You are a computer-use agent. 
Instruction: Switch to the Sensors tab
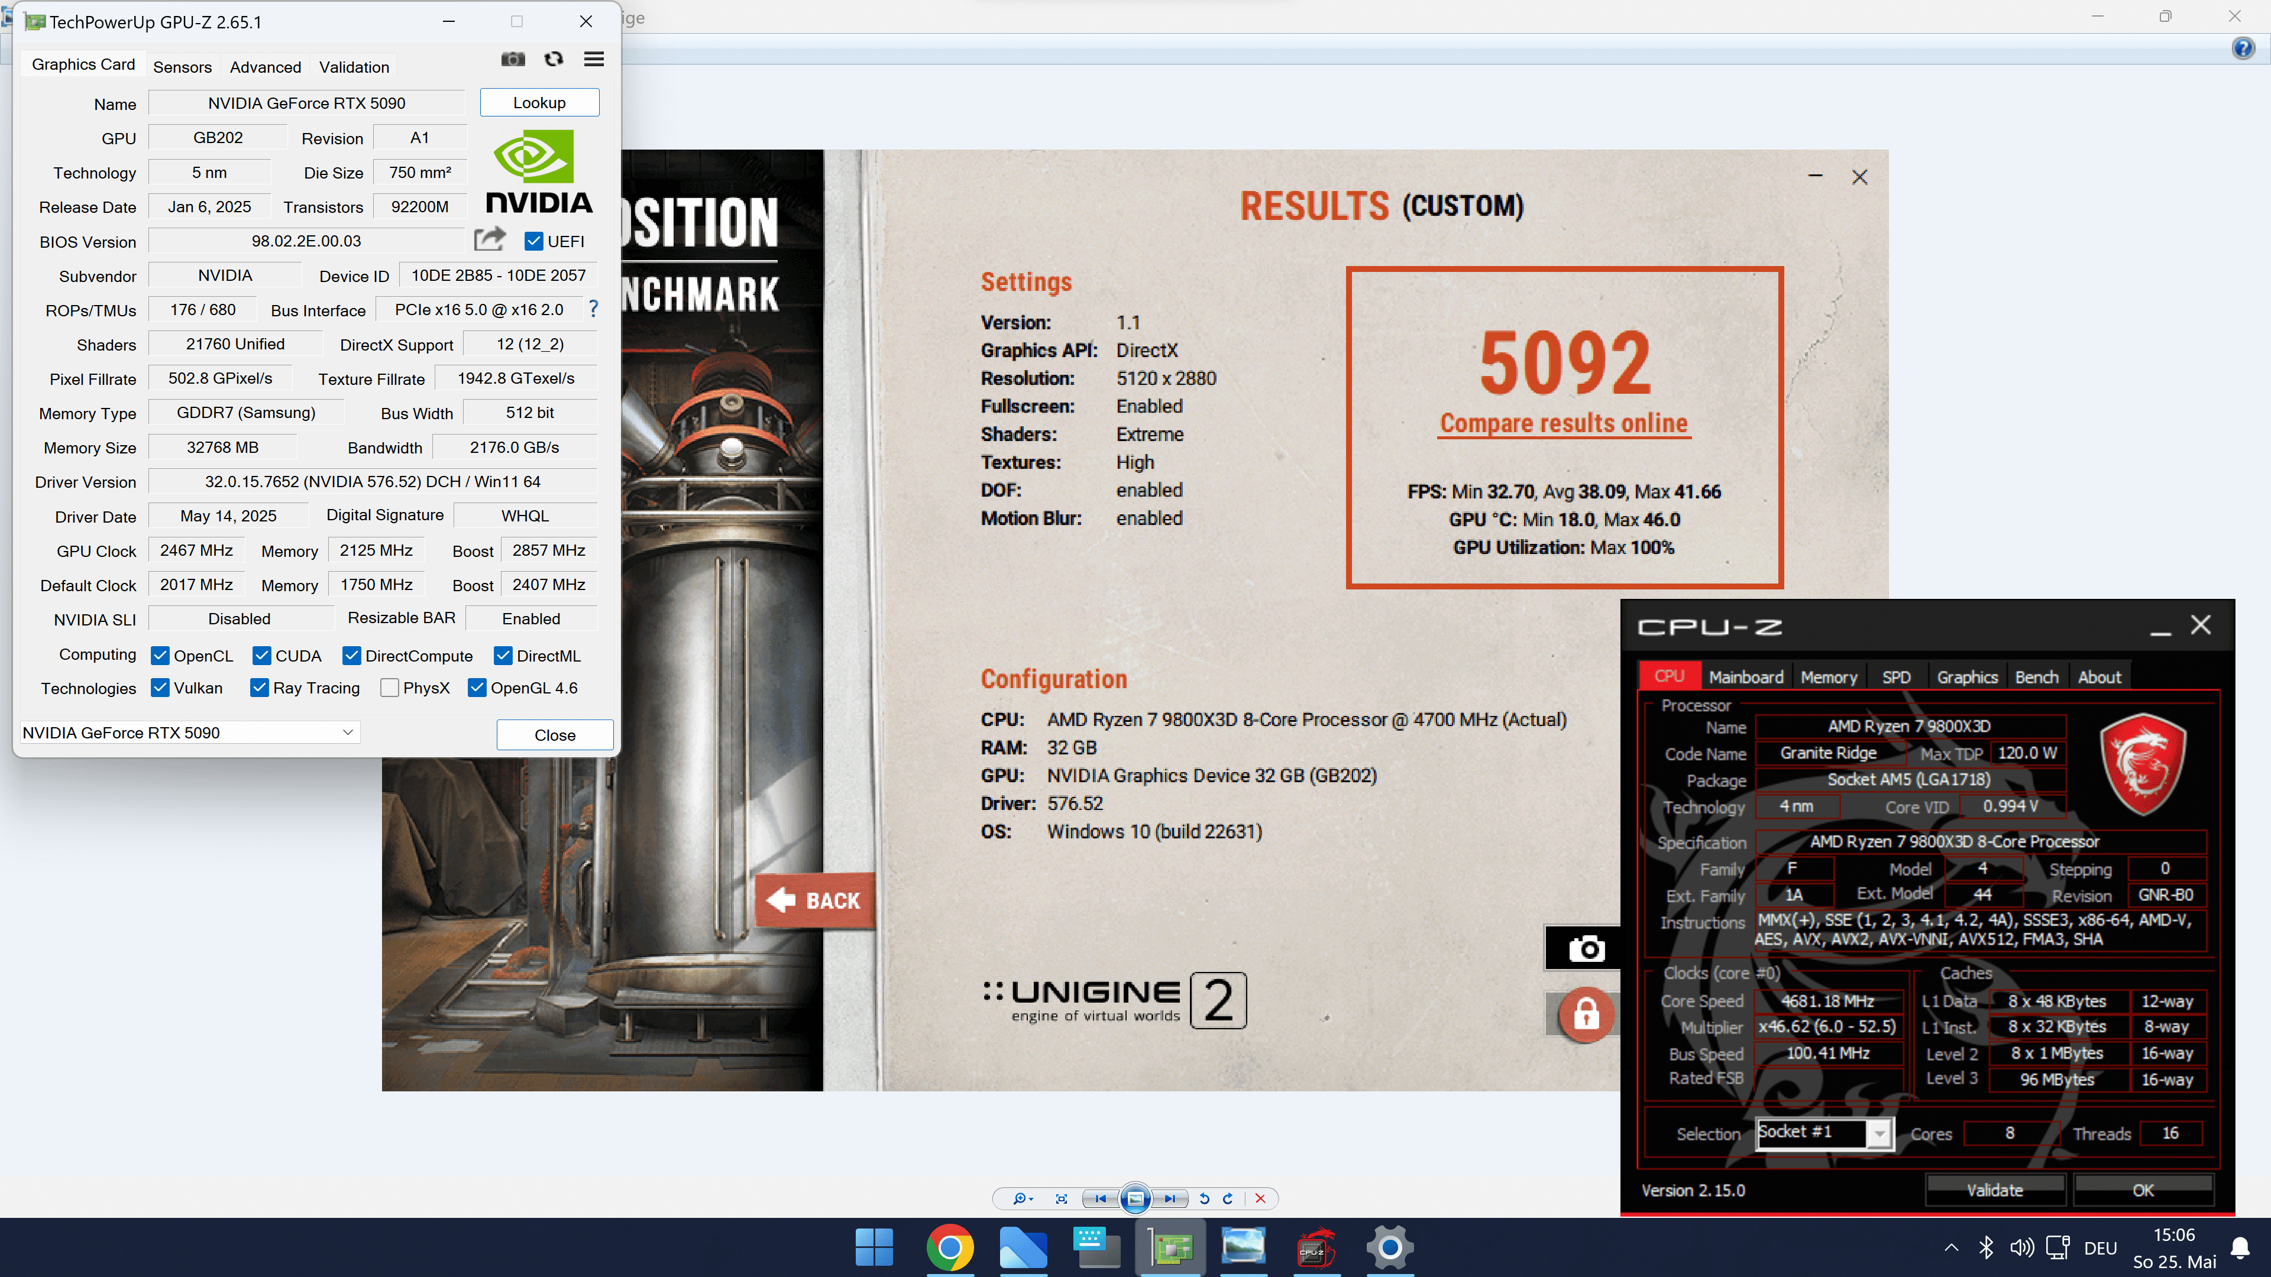click(182, 67)
